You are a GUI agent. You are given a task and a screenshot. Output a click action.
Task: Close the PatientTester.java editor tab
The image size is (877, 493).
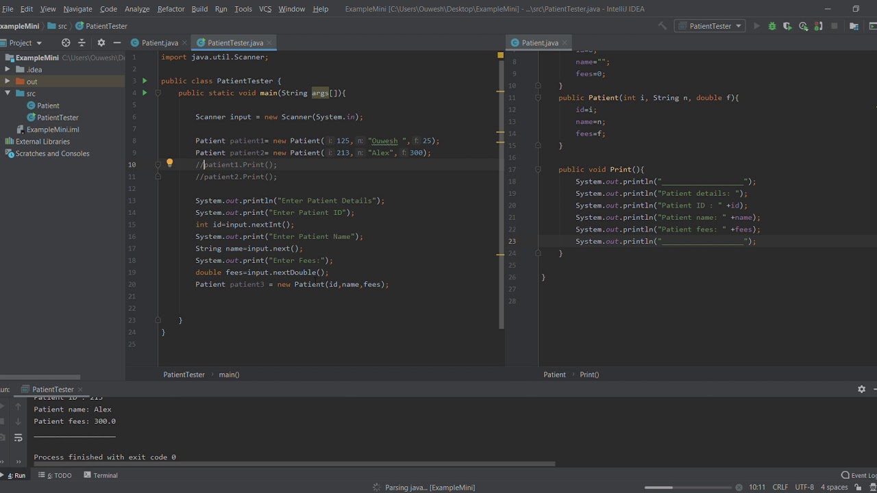(x=270, y=42)
